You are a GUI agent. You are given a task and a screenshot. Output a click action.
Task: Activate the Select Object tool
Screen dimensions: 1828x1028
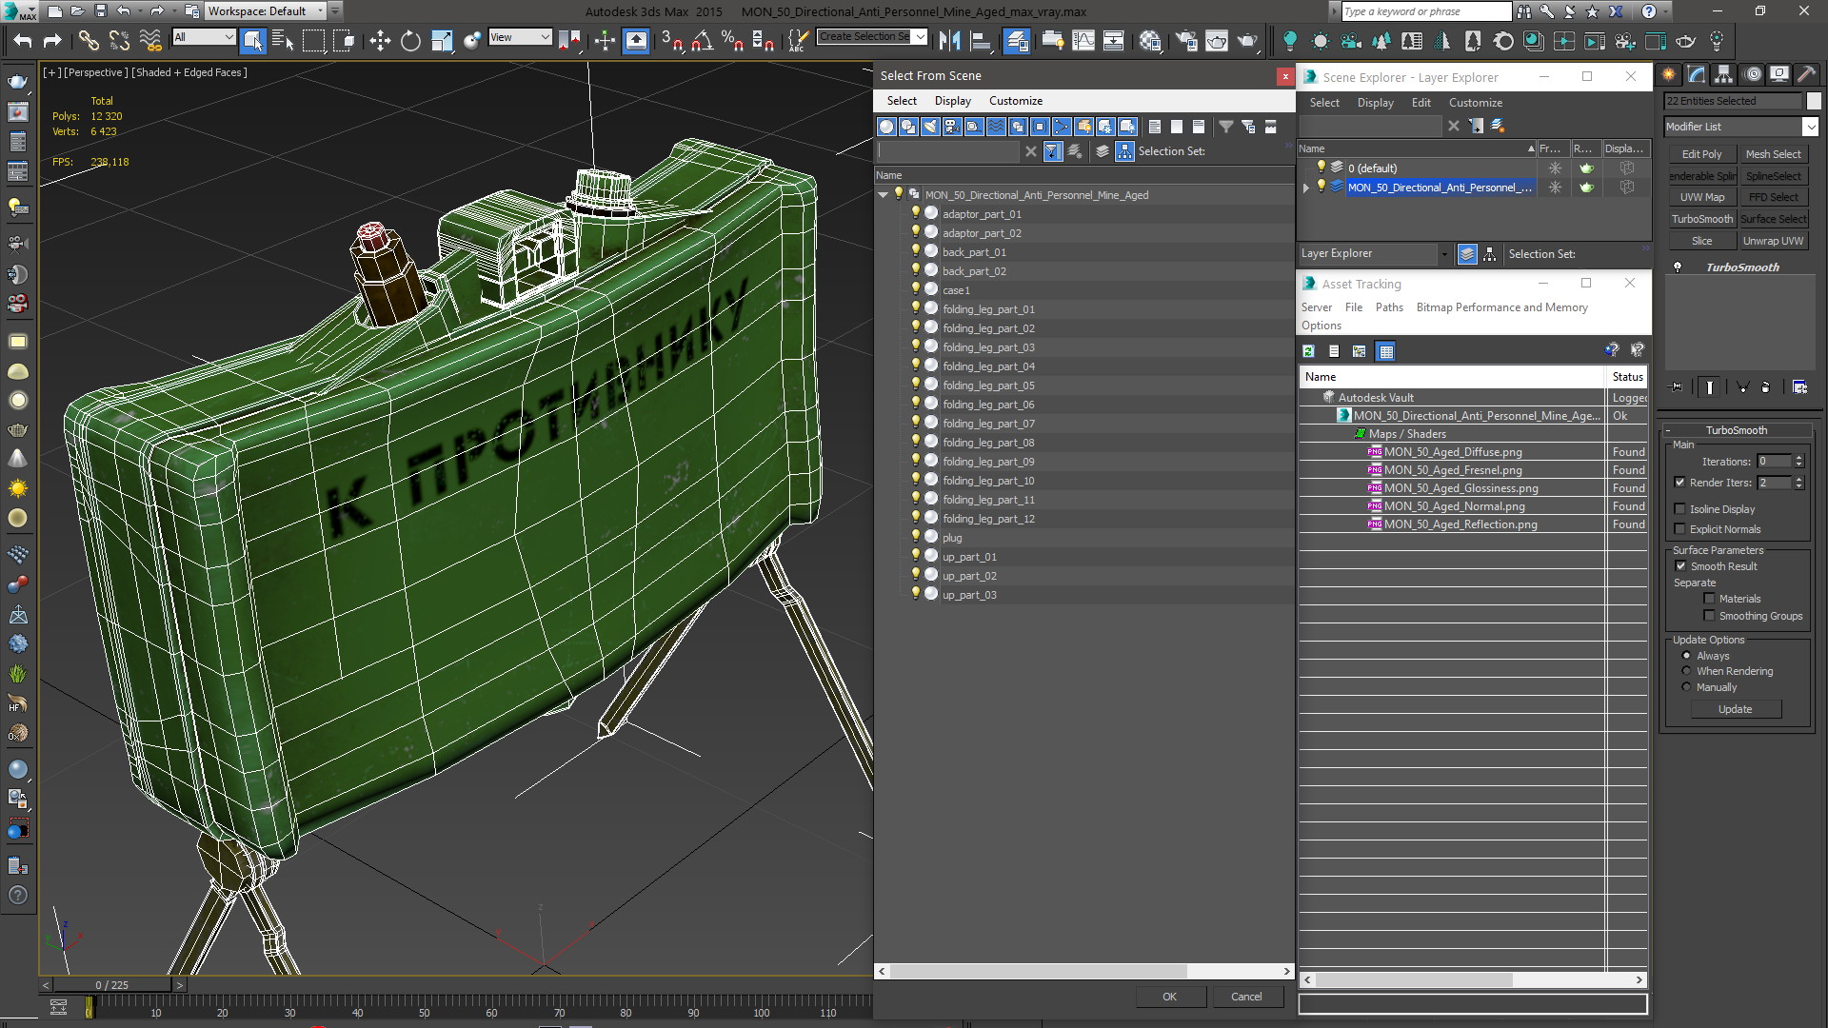click(252, 40)
